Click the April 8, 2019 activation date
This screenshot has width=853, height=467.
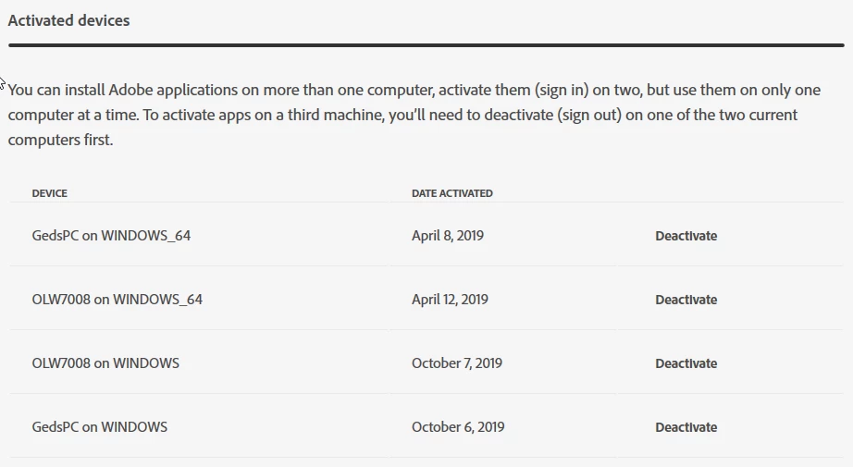(448, 236)
